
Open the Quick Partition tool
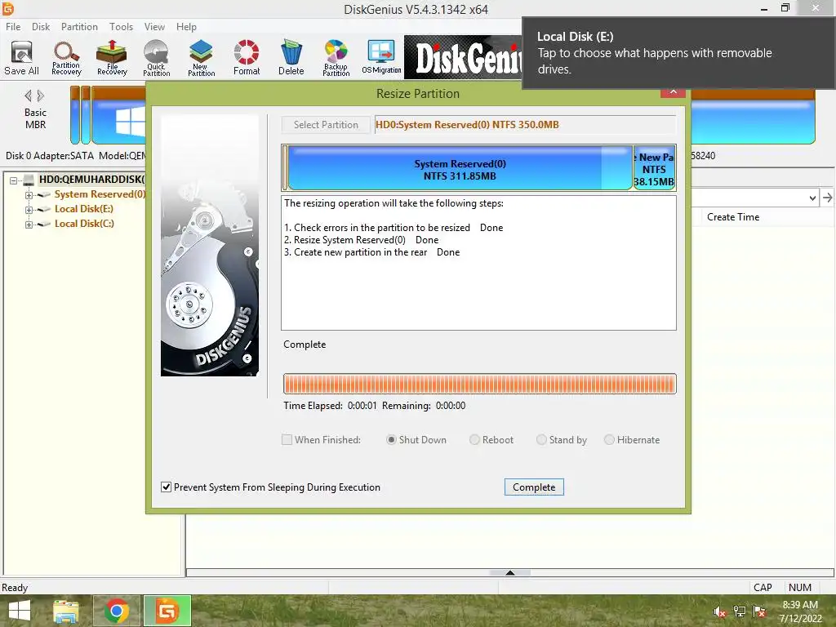[x=156, y=58]
